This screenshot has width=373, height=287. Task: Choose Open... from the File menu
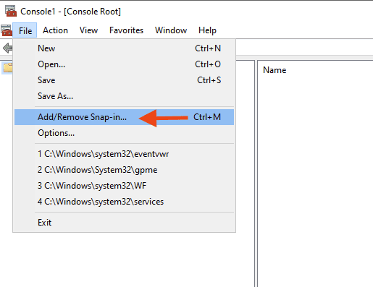(x=124, y=64)
